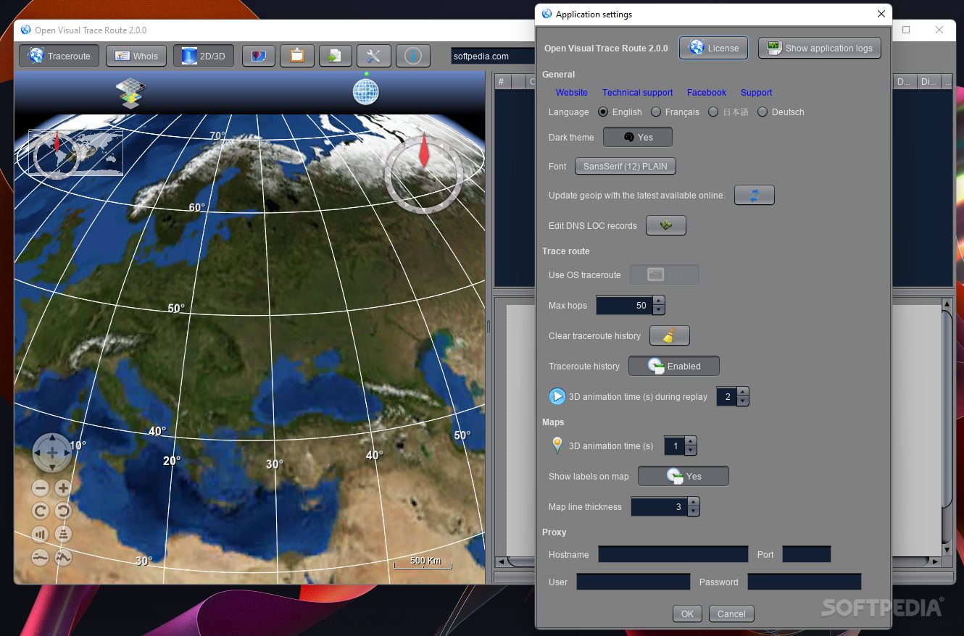
Task: Click the proxy Password field
Action: click(x=805, y=582)
